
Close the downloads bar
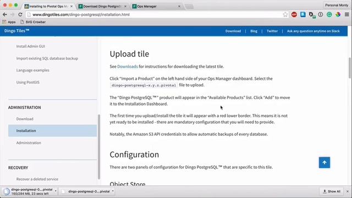348,191
